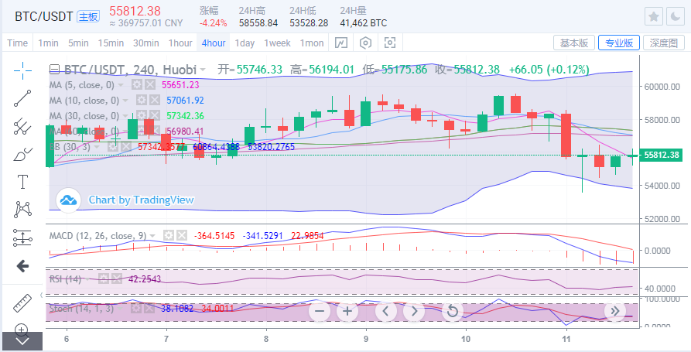
Task: Select the 30min timeframe
Action: [146, 43]
